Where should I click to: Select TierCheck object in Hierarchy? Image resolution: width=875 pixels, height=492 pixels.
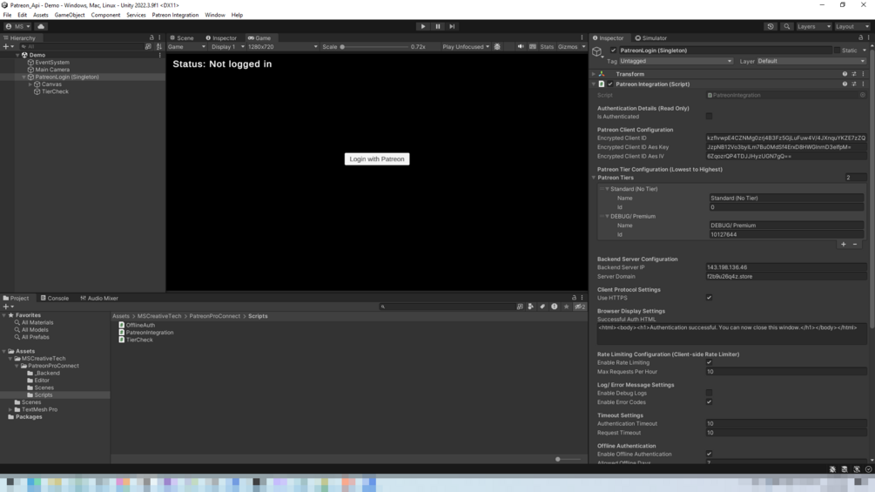tap(55, 91)
